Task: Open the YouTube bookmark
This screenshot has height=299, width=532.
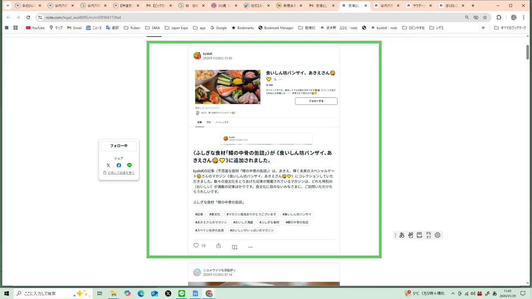Action: (x=35, y=27)
